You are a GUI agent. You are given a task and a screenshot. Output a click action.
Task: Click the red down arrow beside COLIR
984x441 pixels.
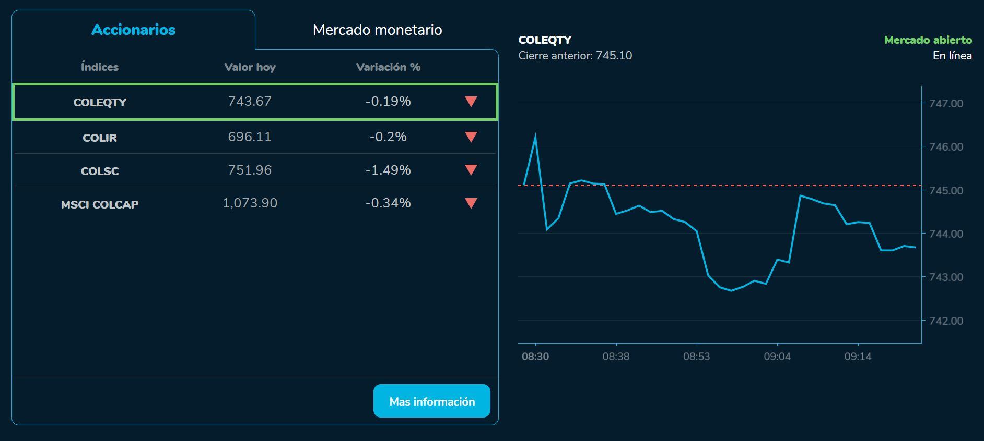[x=470, y=137]
